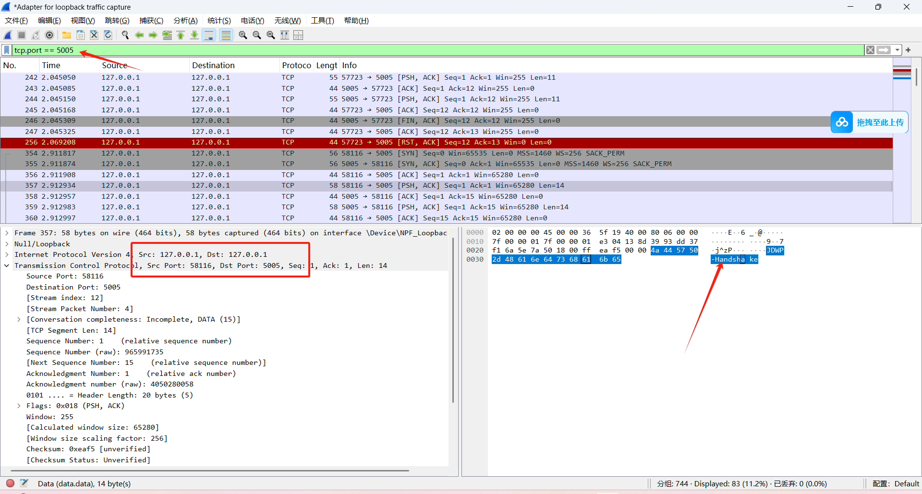
Task: Clear the display filter with X button
Action: click(870, 50)
